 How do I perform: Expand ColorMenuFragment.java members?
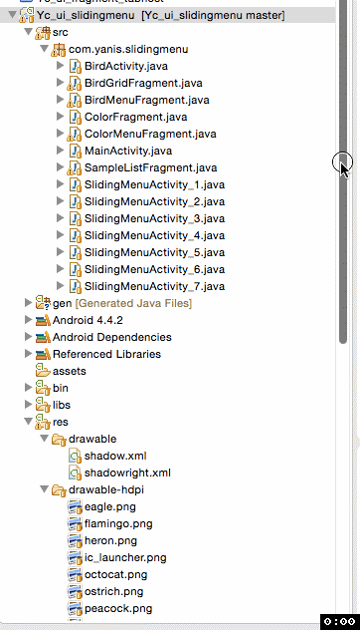tap(60, 133)
